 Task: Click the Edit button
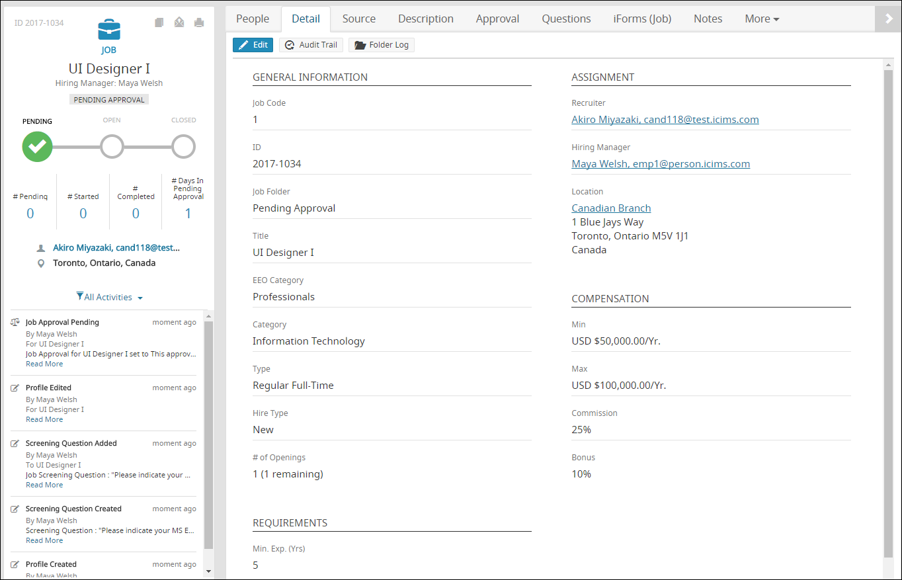click(253, 44)
